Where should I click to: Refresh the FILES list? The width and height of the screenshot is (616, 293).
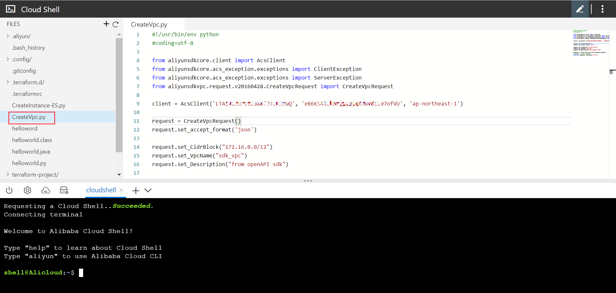point(116,24)
